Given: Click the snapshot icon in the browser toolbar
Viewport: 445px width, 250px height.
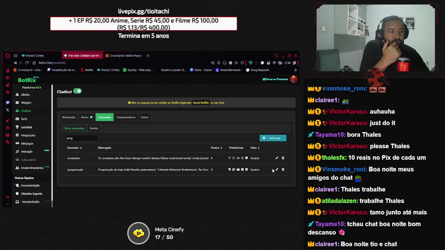Looking at the screenshot, I should click(x=225, y=63).
